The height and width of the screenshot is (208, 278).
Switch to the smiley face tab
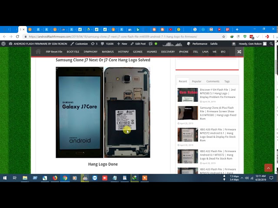179,29
